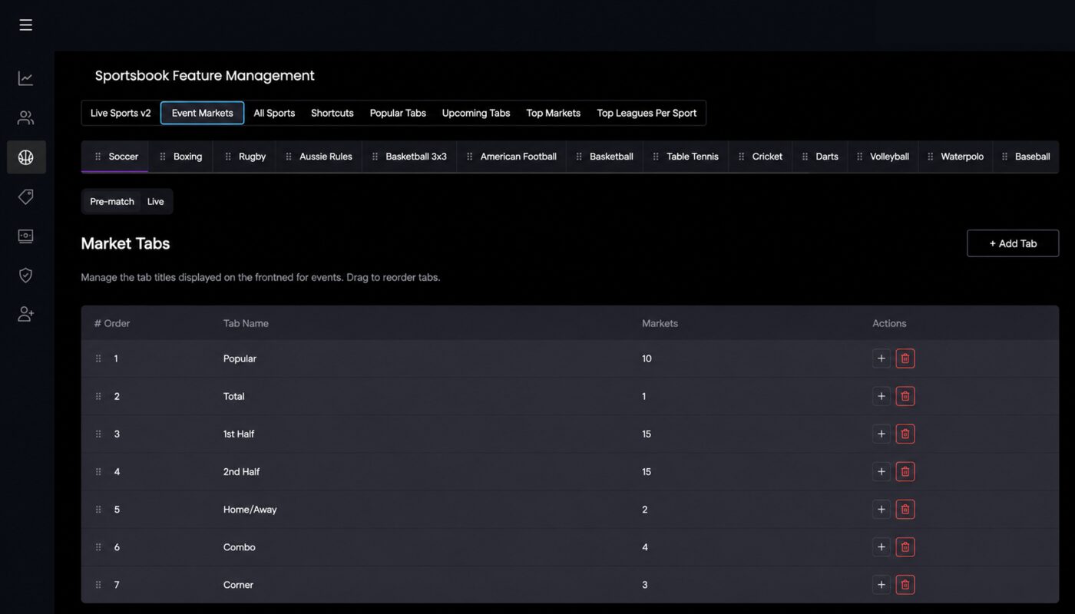Click drag handle of Popular row
The width and height of the screenshot is (1075, 614).
[98, 358]
